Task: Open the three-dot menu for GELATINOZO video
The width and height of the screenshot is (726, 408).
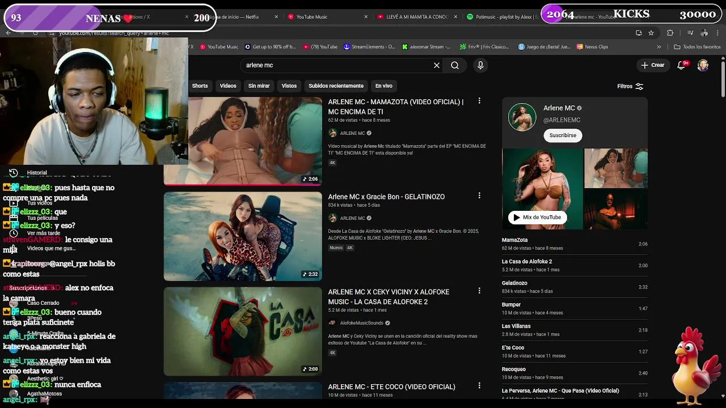Action: pyautogui.click(x=479, y=195)
